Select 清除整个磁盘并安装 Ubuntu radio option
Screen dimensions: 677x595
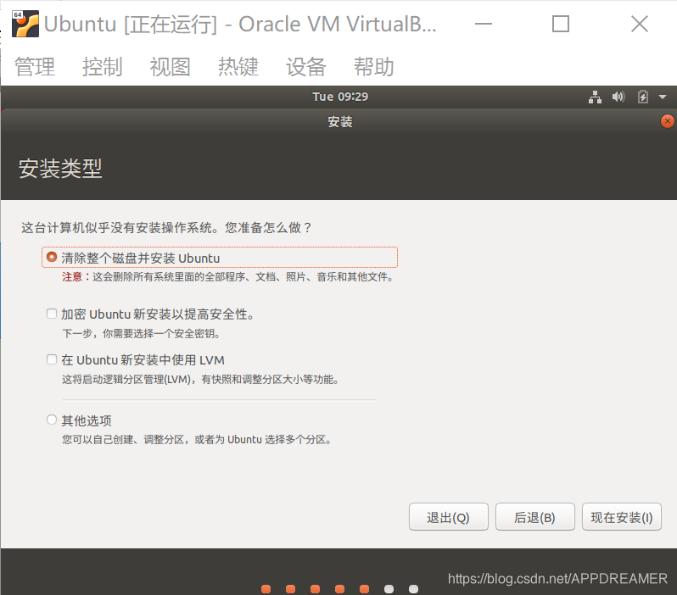[52, 257]
